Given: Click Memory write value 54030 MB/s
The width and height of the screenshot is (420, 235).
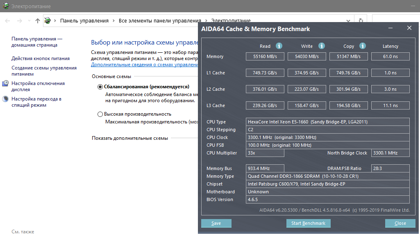Looking at the screenshot, I should tap(306, 56).
